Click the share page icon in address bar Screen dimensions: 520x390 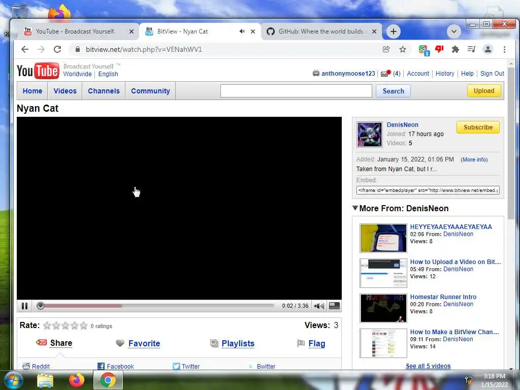[x=386, y=49]
